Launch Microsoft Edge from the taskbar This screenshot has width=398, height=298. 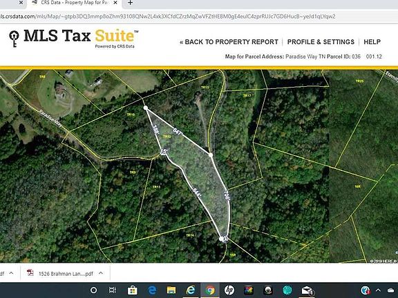pyautogui.click(x=152, y=290)
